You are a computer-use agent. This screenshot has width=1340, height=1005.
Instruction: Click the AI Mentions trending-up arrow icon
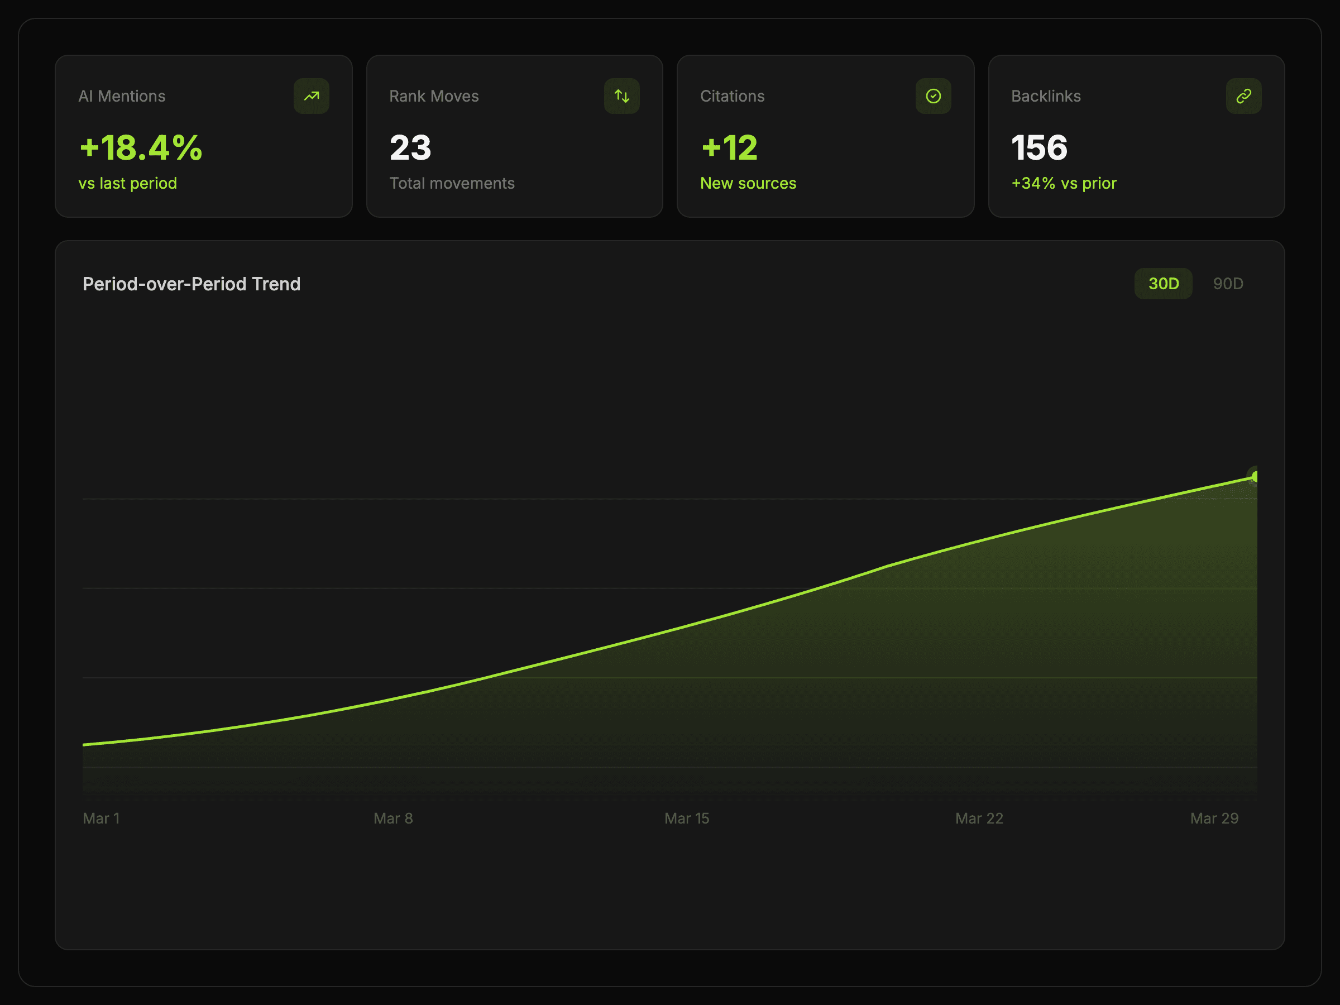coord(312,95)
